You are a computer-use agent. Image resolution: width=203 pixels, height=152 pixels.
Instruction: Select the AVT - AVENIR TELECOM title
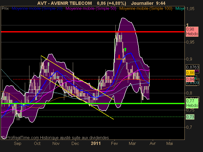[64, 3]
